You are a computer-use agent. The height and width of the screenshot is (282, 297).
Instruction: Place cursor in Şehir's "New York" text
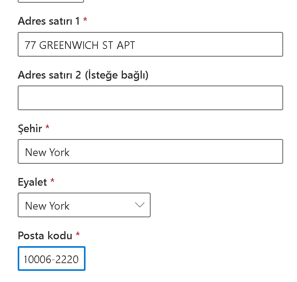(47, 152)
